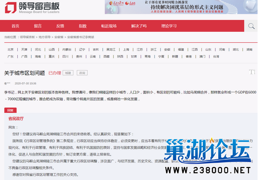Image resolution: width=258 pixels, height=180 pixels.
Task: Select the 反馈 menu item
Action: [60, 26]
